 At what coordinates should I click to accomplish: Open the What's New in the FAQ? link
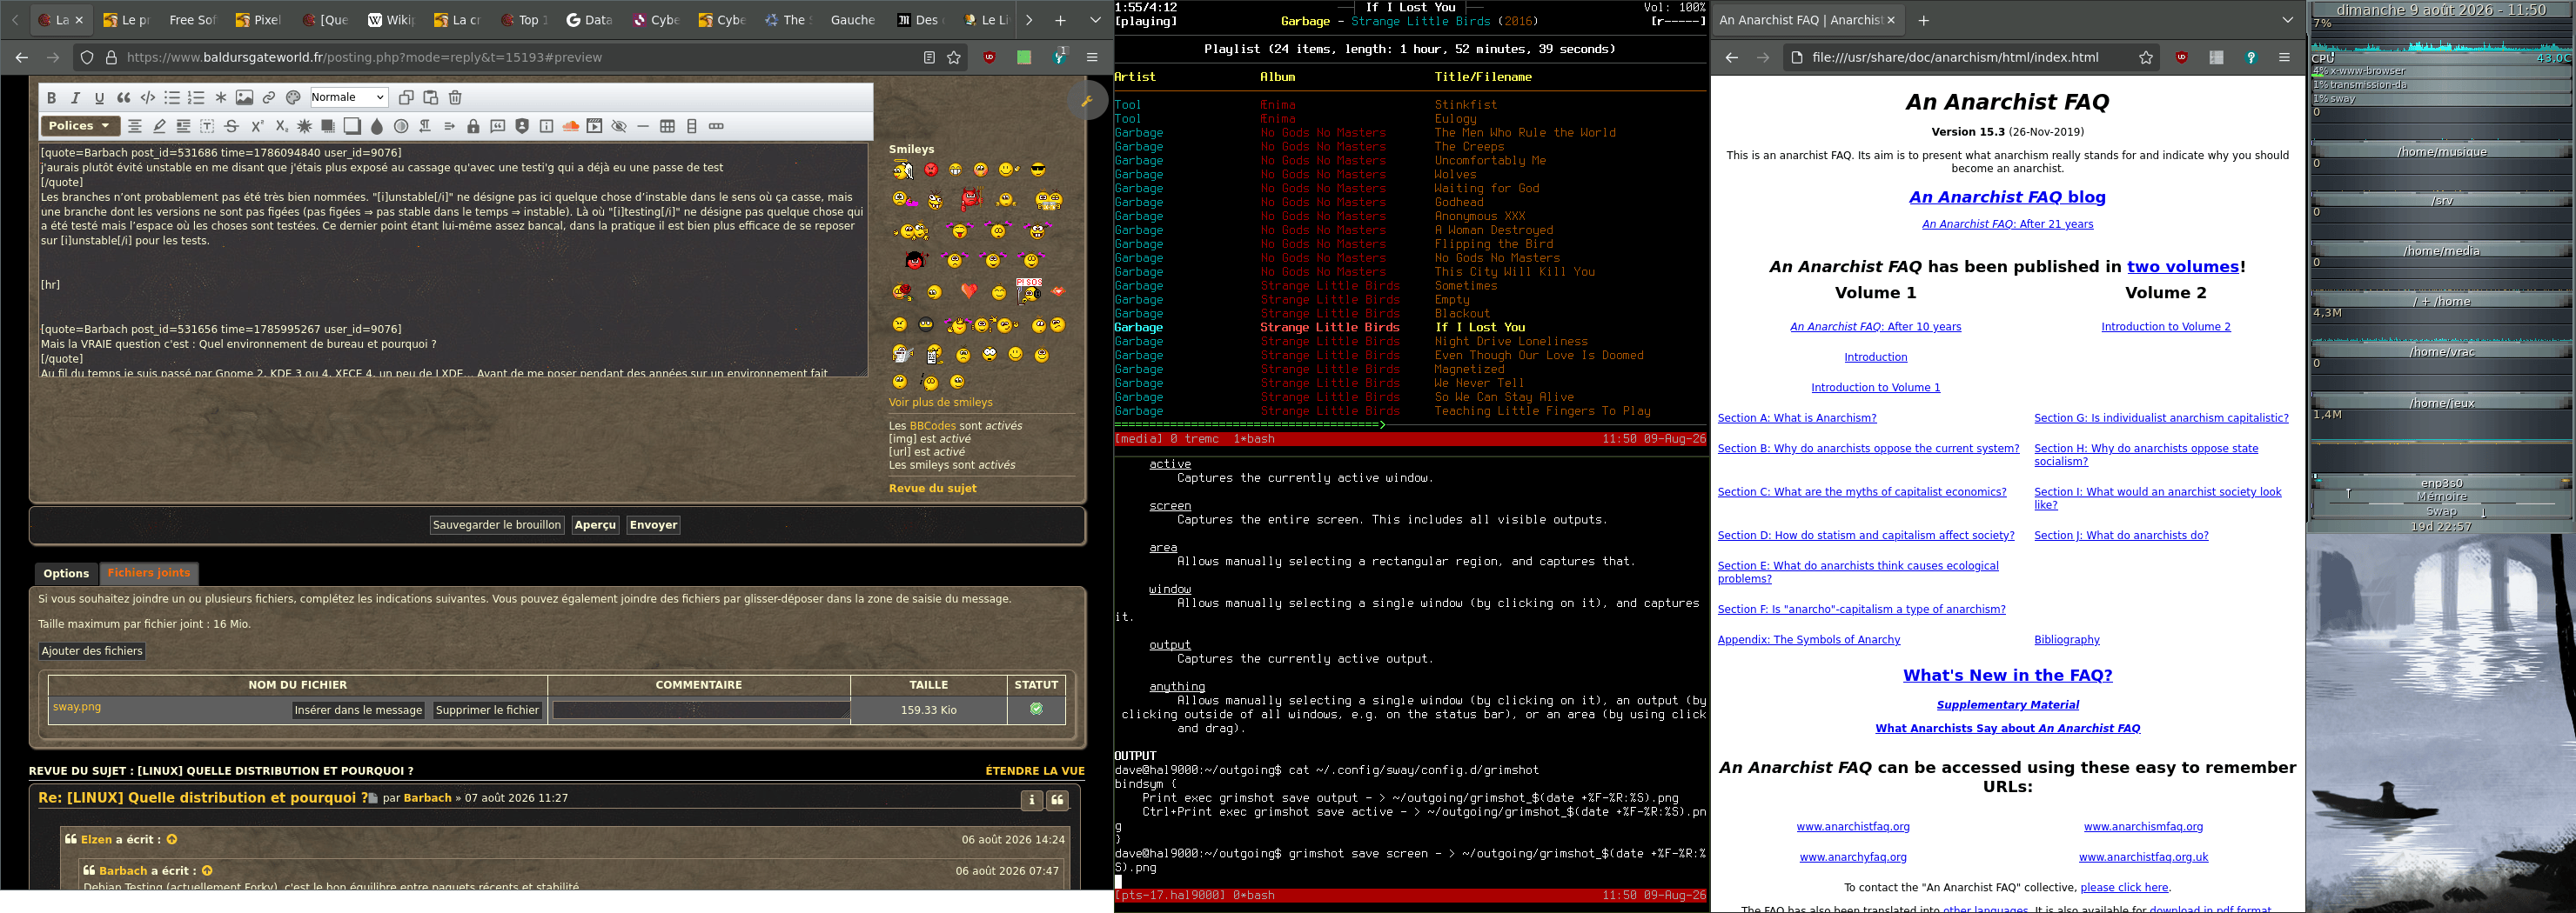tap(2007, 676)
